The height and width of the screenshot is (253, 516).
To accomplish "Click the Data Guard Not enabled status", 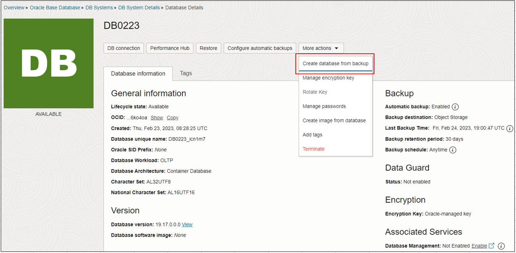I will (417, 182).
